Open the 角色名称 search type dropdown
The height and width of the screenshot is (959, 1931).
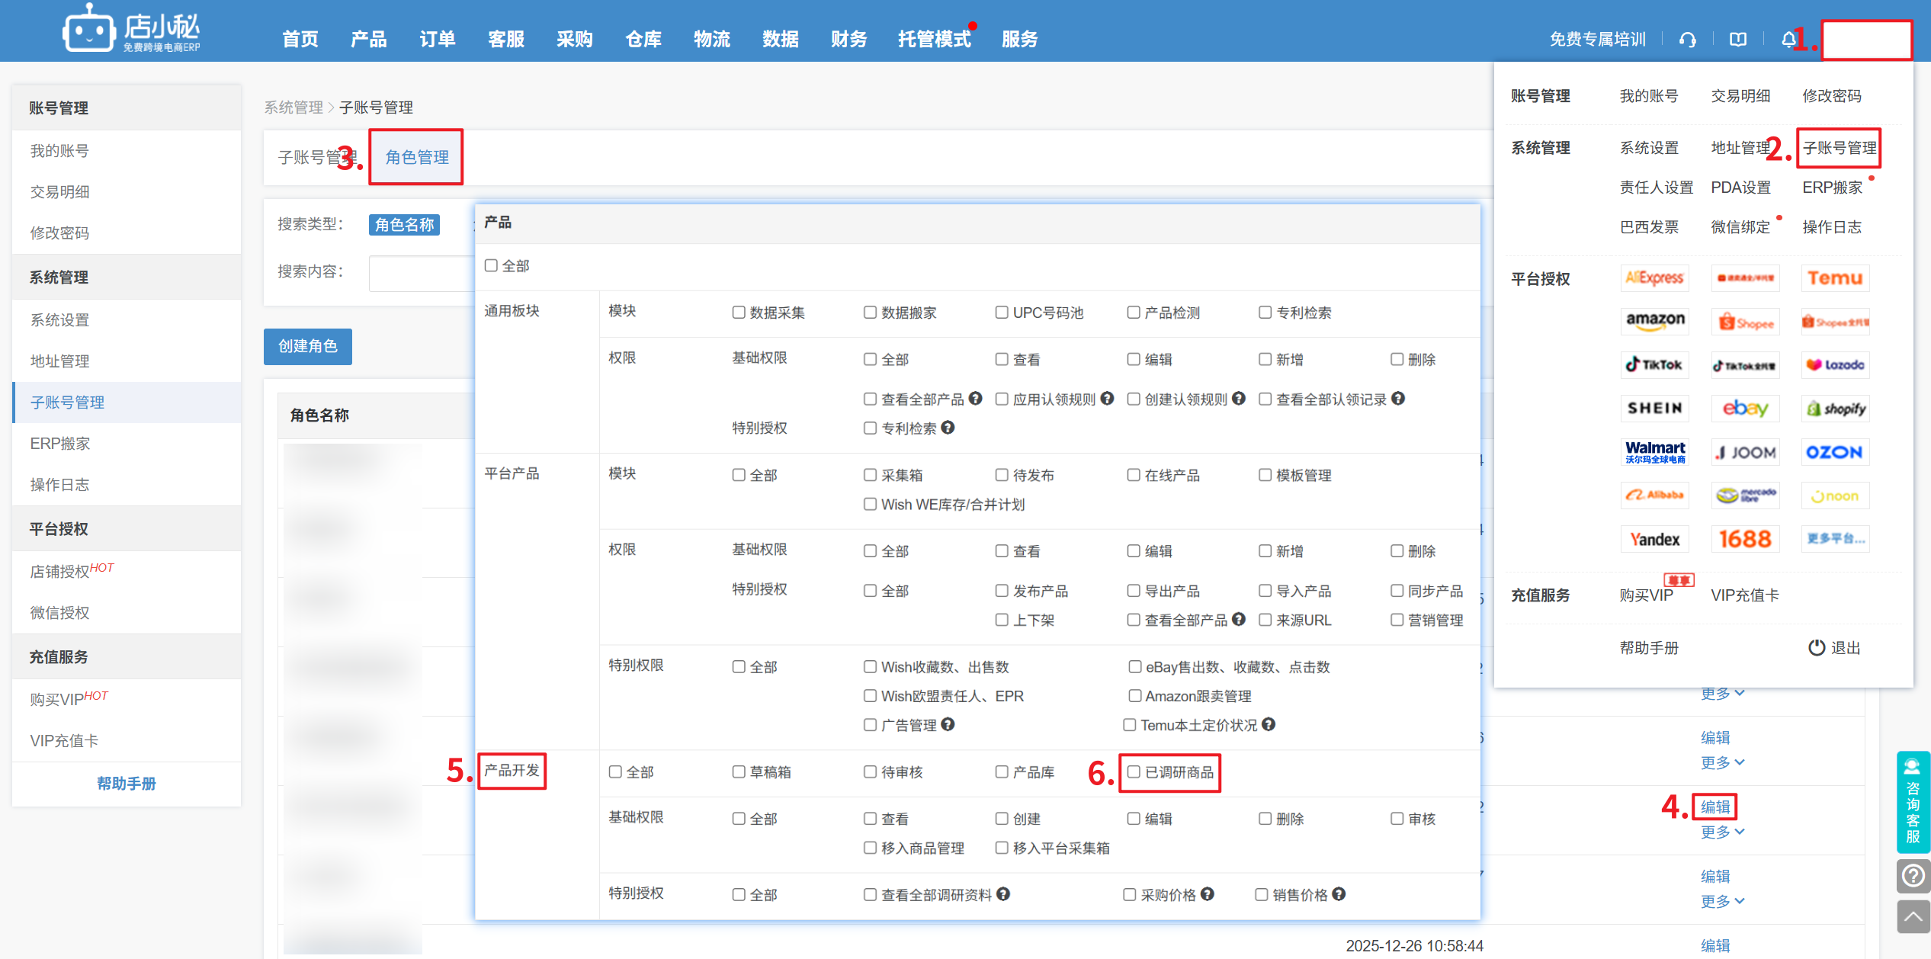[x=404, y=224]
